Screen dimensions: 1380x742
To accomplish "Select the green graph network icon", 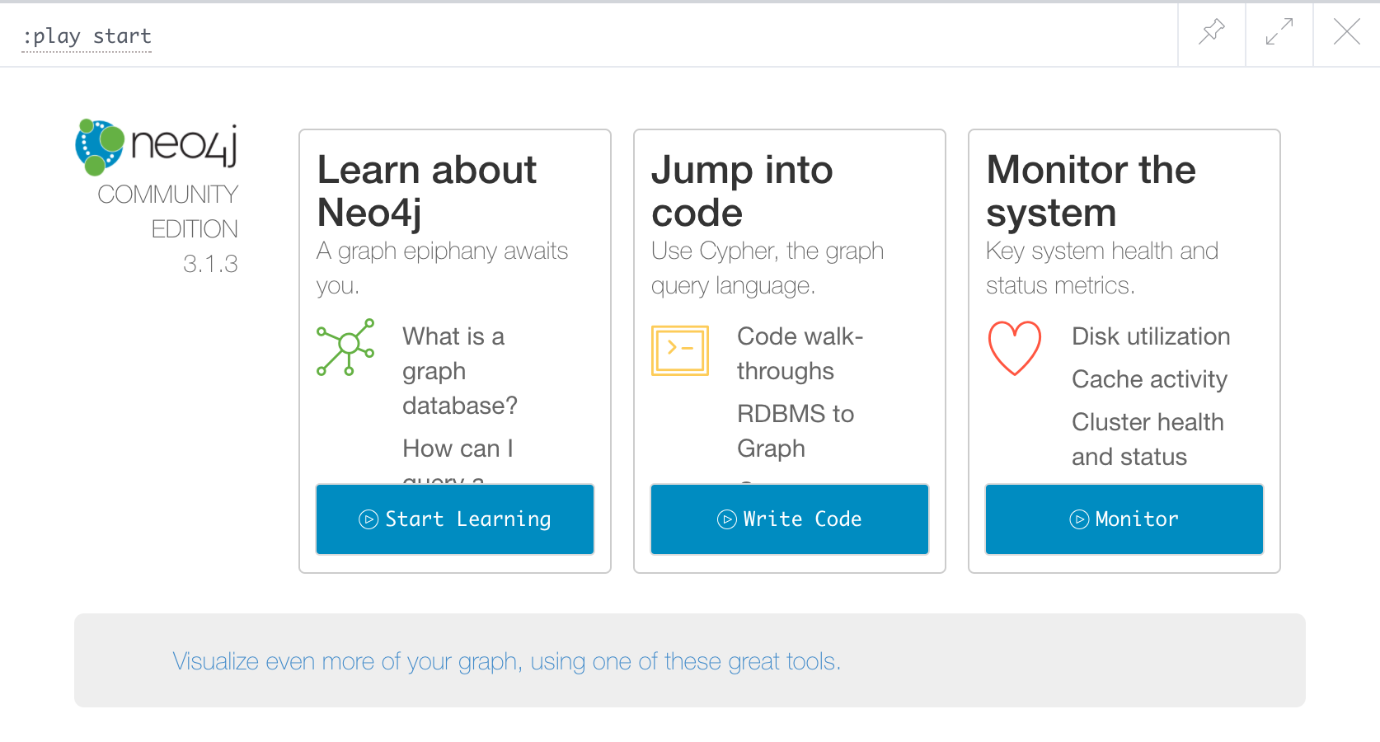I will [x=347, y=349].
